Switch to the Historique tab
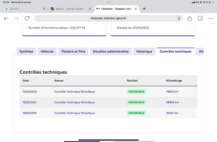Viewport: 217px width, 142px height. pos(144,51)
